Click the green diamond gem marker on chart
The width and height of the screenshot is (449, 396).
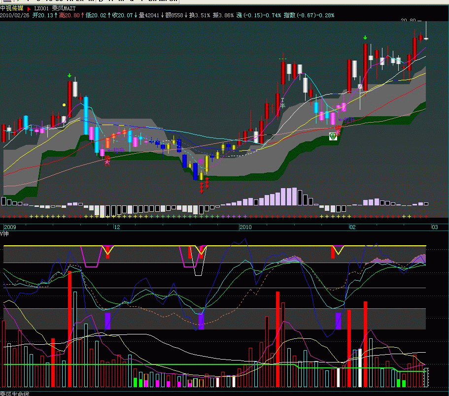coord(335,136)
